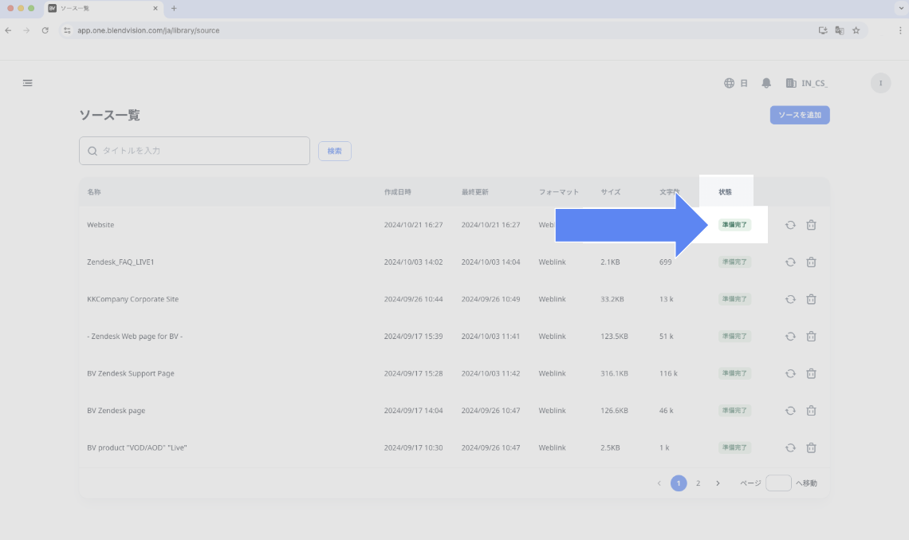Open the Zendesk_FAQ_LIVE1 source name
This screenshot has width=909, height=540.
click(120, 262)
